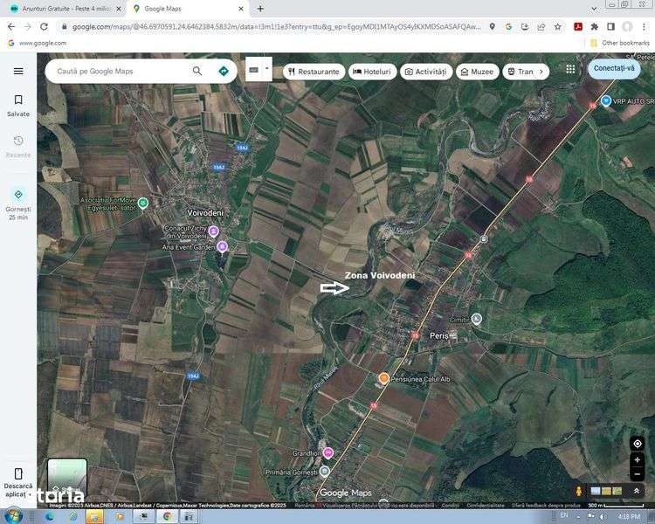655x524 pixels.
Task: Click the Descarcă aplicația phone icon
Action: 18,474
